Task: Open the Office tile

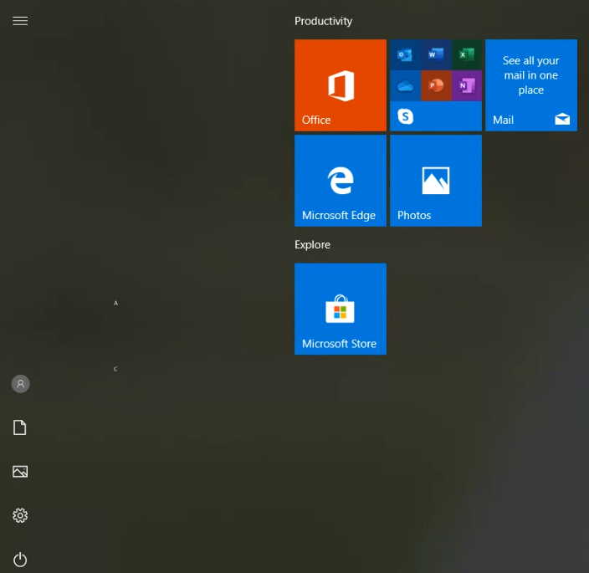Action: 341,85
